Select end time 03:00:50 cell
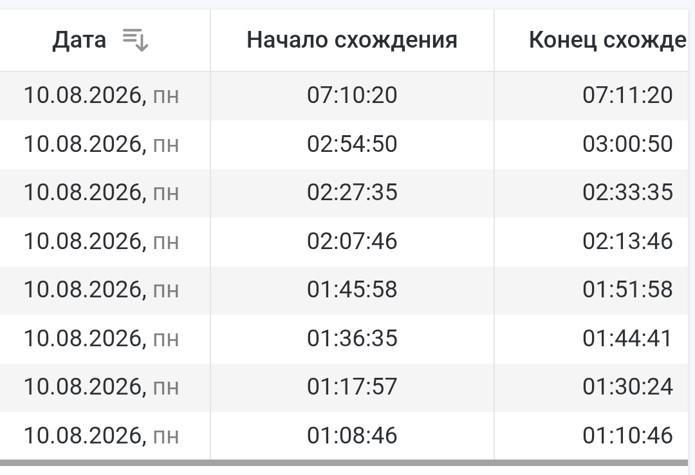This screenshot has height=475, width=695. coord(627,144)
